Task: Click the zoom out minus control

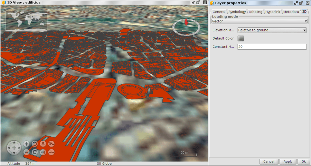Action: (x=27, y=152)
